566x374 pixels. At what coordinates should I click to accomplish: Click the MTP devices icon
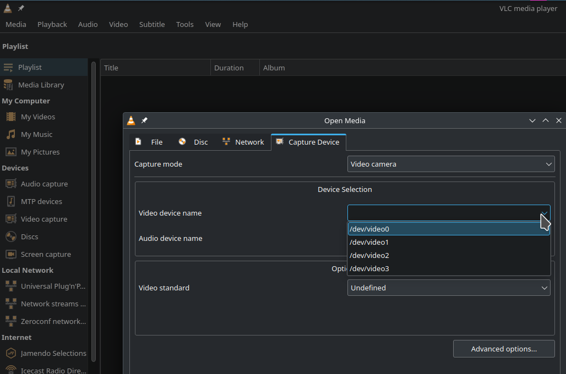[x=11, y=201]
